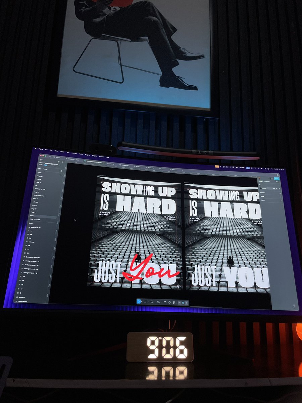Screen dimensions: 302x403
Task: Select the Rectangle shape tool
Action: [152, 302]
